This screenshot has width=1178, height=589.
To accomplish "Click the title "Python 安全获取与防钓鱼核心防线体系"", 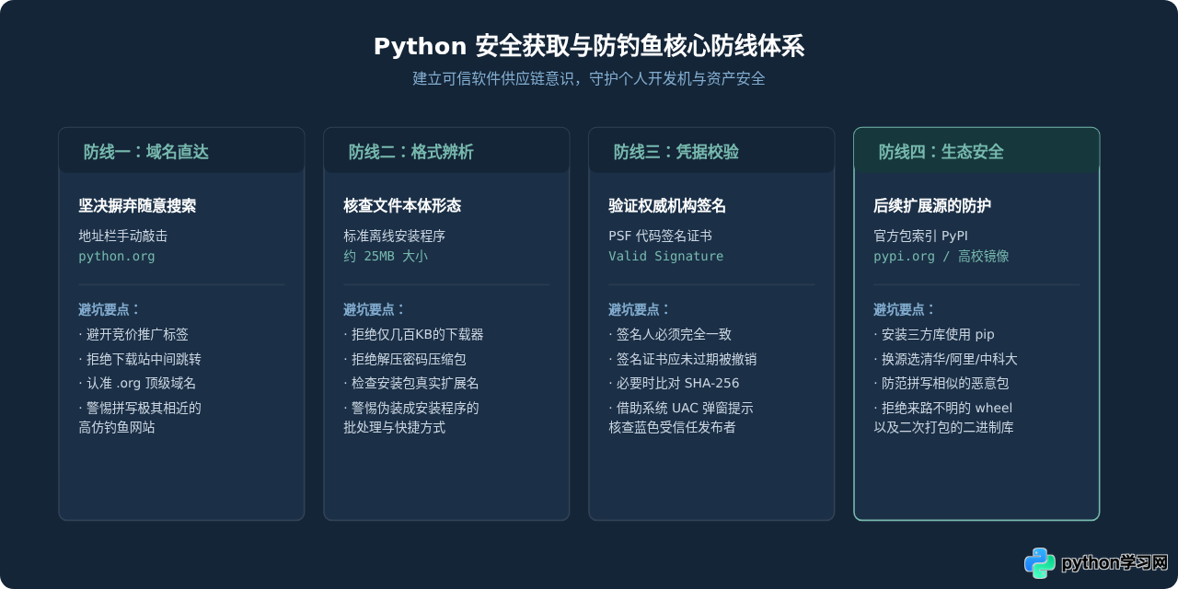I will point(589,46).
